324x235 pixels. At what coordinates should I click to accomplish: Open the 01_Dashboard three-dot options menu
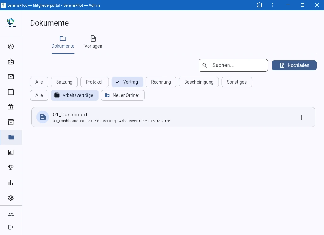click(x=301, y=117)
